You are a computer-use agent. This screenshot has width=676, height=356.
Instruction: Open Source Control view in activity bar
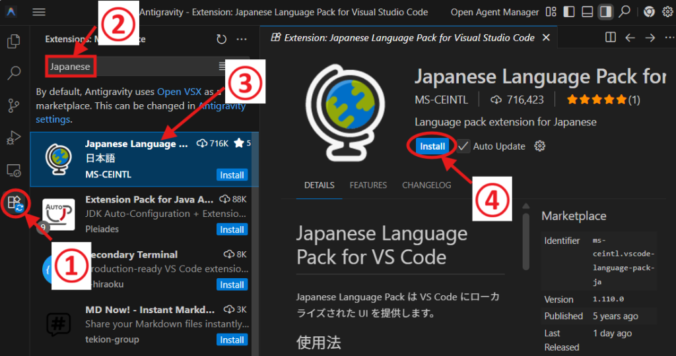click(x=13, y=105)
